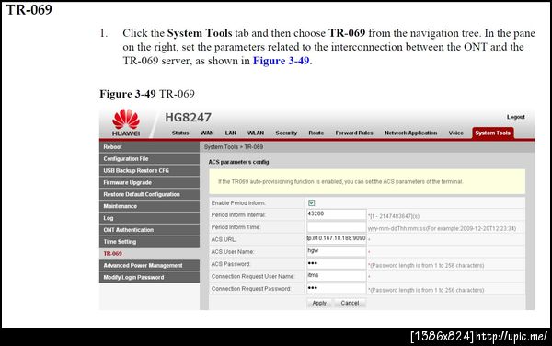The width and height of the screenshot is (552, 346).
Task: Switch to the LAN tab
Action: [x=231, y=133]
